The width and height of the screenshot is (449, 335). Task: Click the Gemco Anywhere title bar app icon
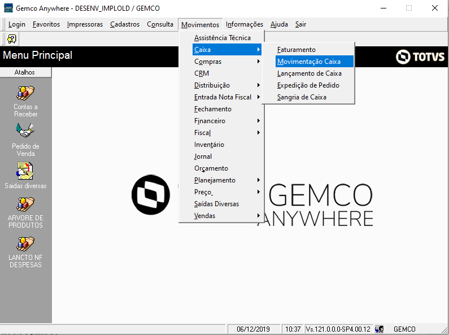(8, 8)
